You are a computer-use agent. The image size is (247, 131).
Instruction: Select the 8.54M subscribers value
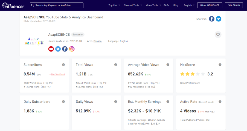[x=29, y=74]
